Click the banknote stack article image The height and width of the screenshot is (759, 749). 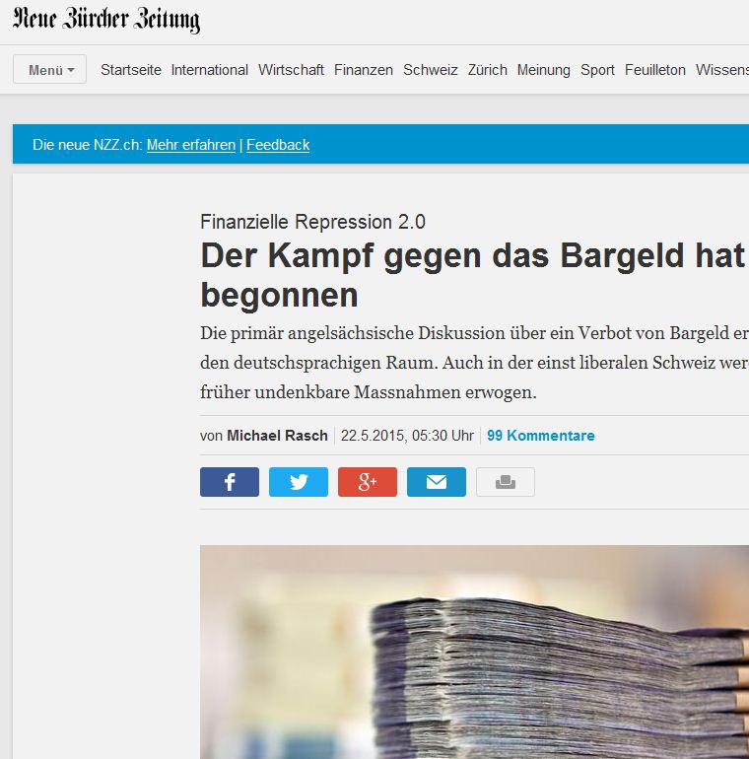click(x=473, y=651)
